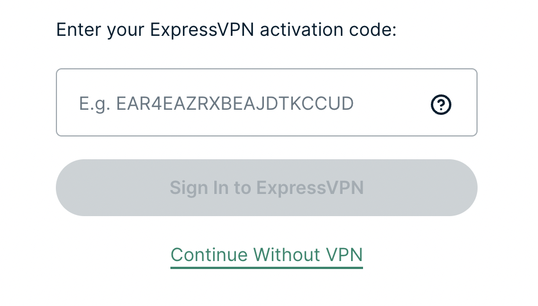Focus the ExpressVPN activation code box

coord(267,102)
